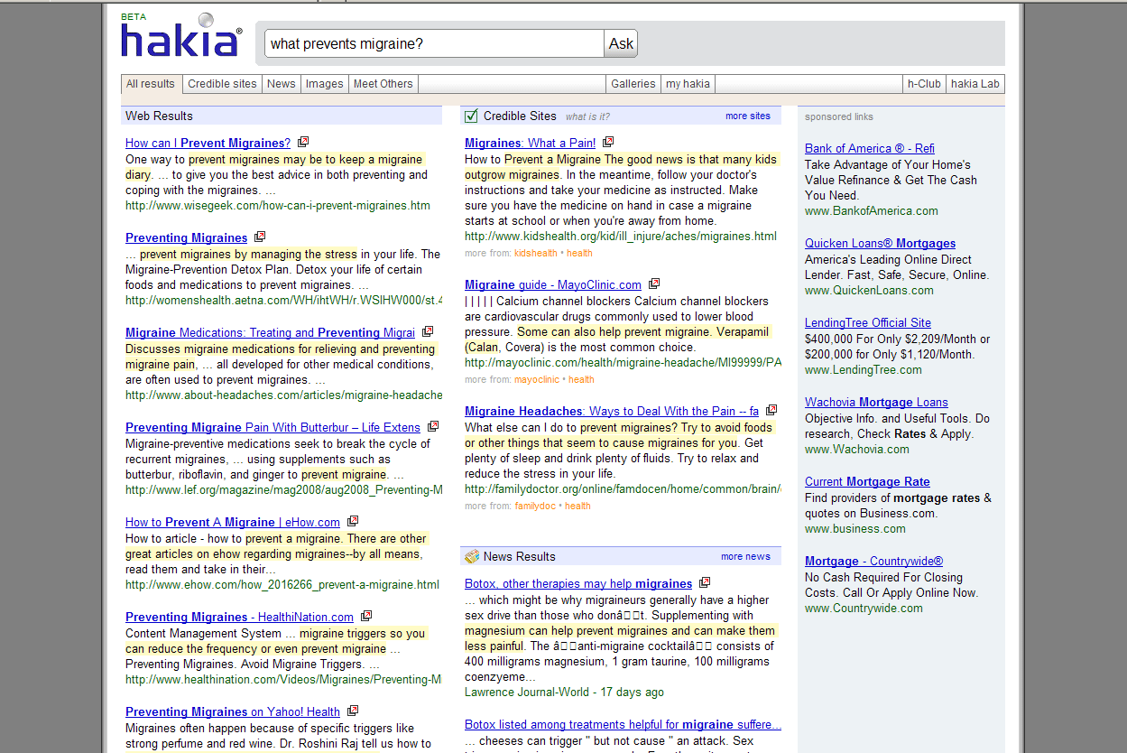Viewport: 1127px width, 753px height.
Task: Click new-window icon beside 'Preventing Migraines on Yahoo! Health'
Action: pyautogui.click(x=353, y=711)
